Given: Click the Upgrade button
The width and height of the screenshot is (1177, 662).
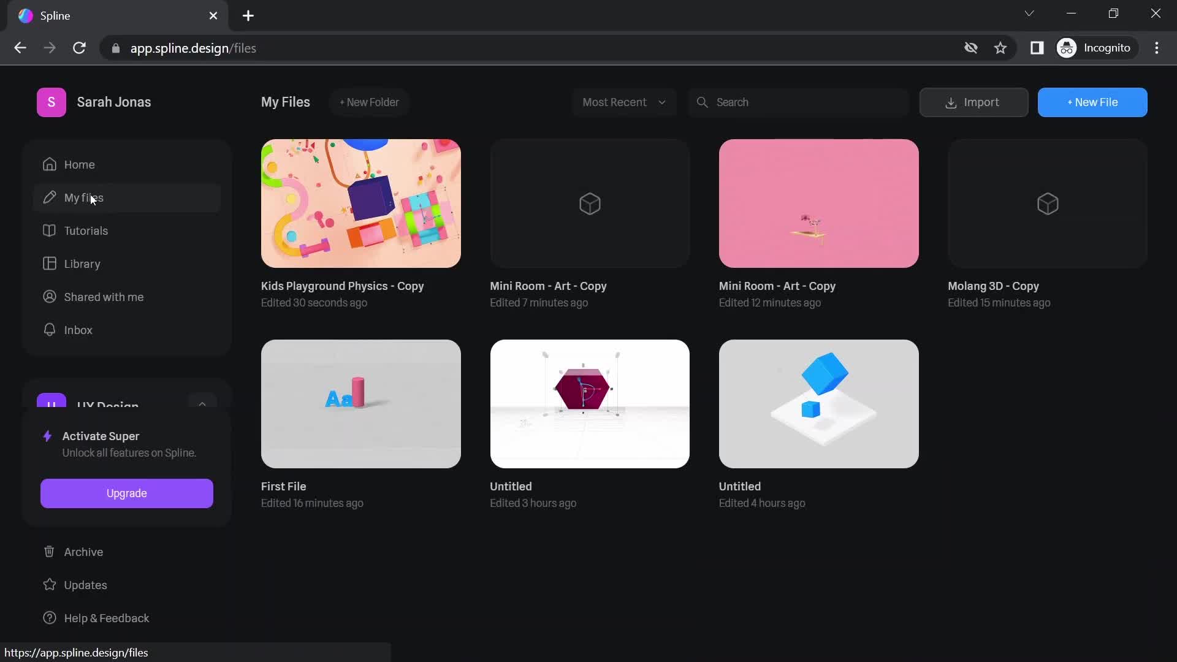Looking at the screenshot, I should pyautogui.click(x=126, y=493).
